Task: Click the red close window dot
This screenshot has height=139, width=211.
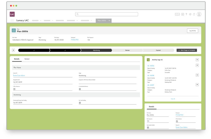Action: click(11, 6)
